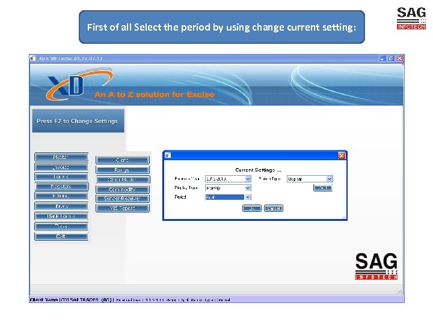Click the Client Name entry in status bar
This screenshot has width=433, height=324.
71,300
